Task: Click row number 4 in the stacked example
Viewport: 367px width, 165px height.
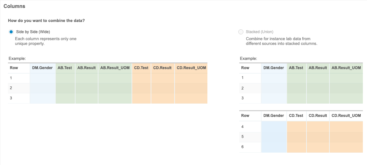Action: tap(243, 127)
